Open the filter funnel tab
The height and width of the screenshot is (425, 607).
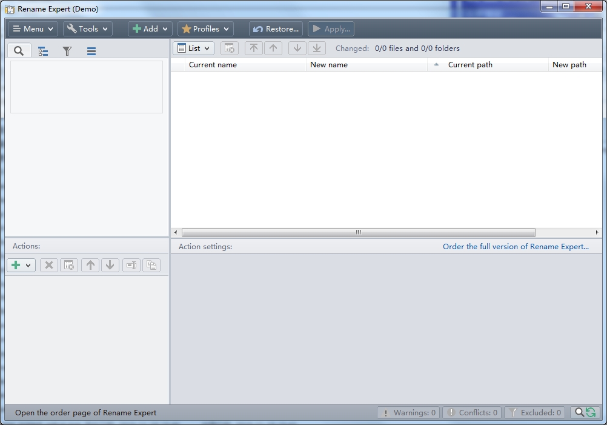[x=67, y=51]
